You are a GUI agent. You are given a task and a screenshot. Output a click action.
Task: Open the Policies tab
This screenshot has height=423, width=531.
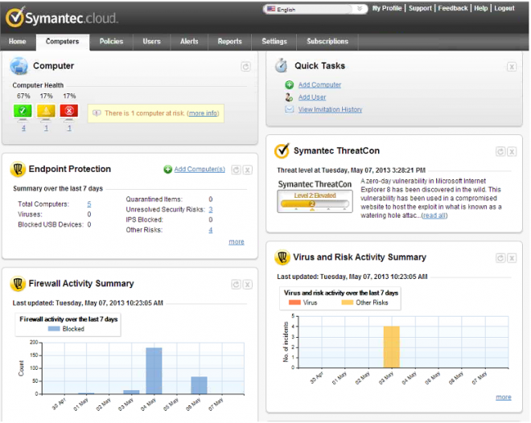[111, 41]
